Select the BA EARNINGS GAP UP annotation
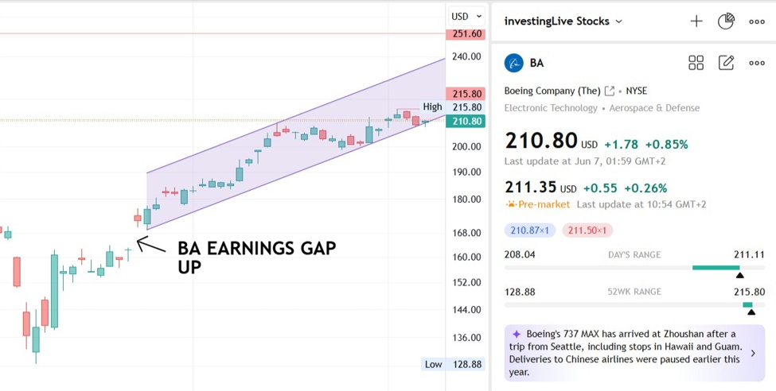 [x=256, y=257]
